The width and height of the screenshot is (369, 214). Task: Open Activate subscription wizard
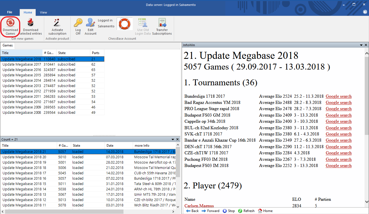[57, 27]
